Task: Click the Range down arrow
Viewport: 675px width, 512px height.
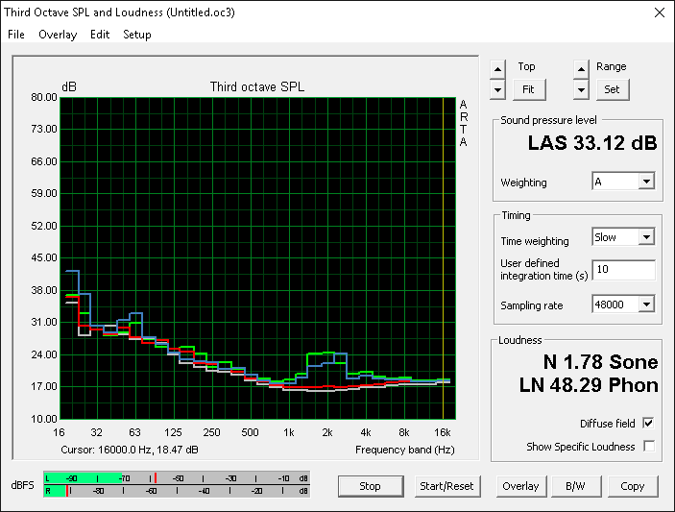Action: point(581,90)
